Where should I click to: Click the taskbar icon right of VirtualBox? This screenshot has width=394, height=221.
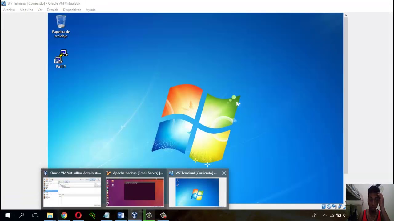click(149, 215)
